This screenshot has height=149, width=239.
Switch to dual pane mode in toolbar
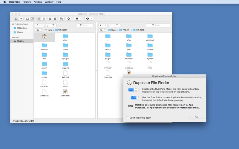(x=32, y=19)
